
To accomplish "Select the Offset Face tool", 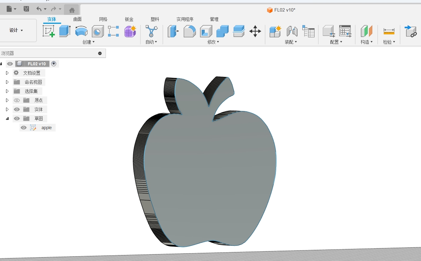I will (239, 31).
